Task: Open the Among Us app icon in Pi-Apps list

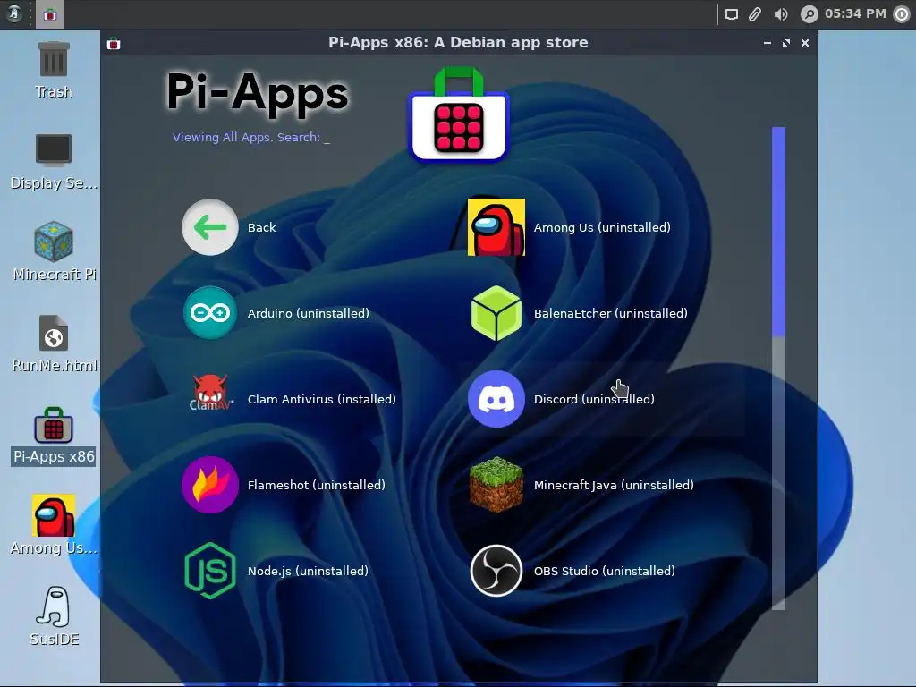Action: point(496,226)
